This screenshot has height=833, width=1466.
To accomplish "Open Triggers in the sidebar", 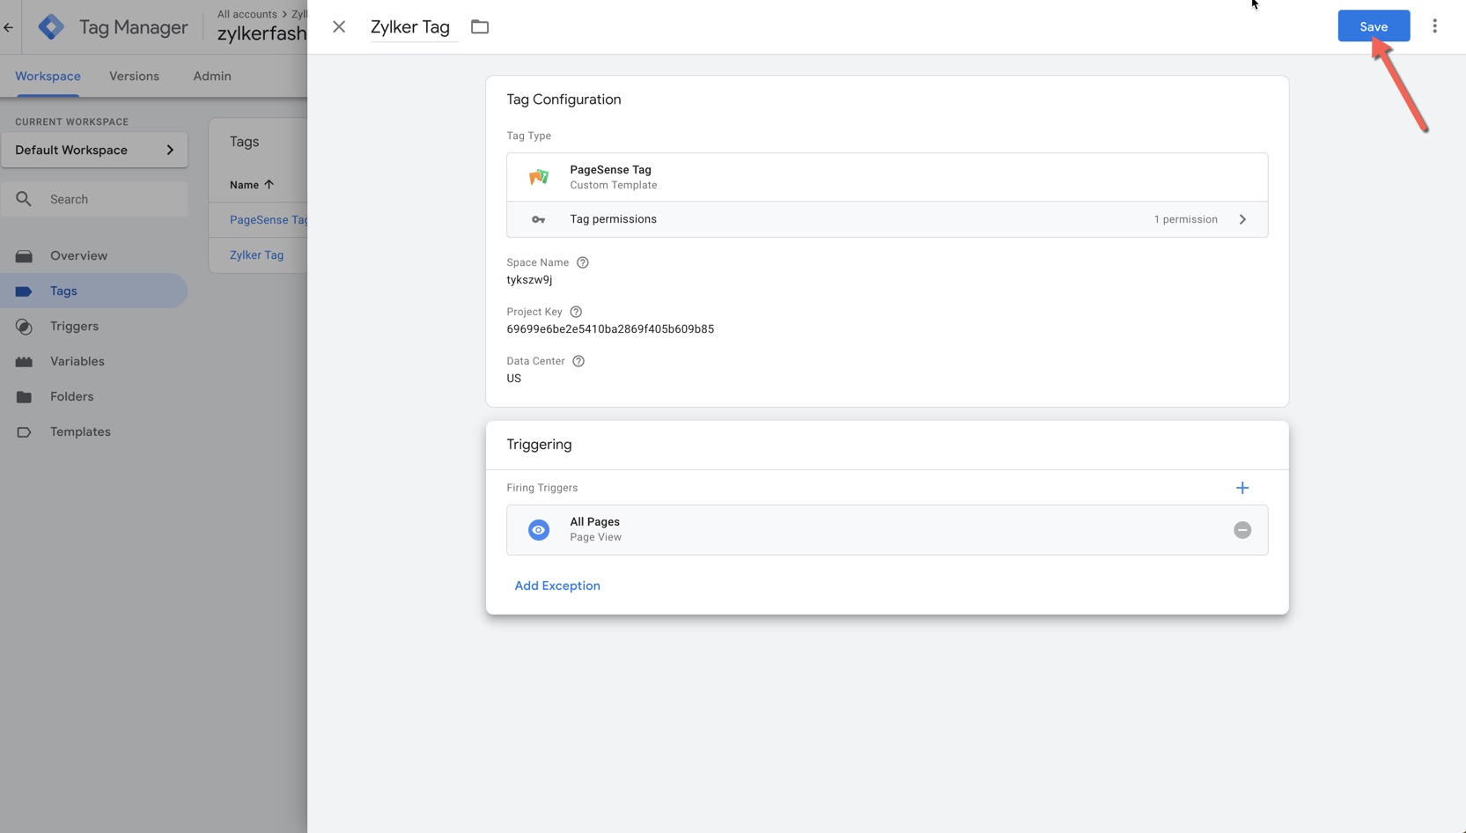I will 93,326.
